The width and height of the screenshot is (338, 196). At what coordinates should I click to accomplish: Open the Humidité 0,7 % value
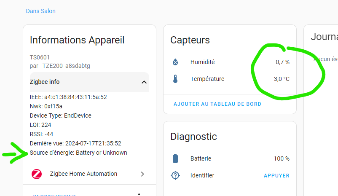(x=282, y=62)
